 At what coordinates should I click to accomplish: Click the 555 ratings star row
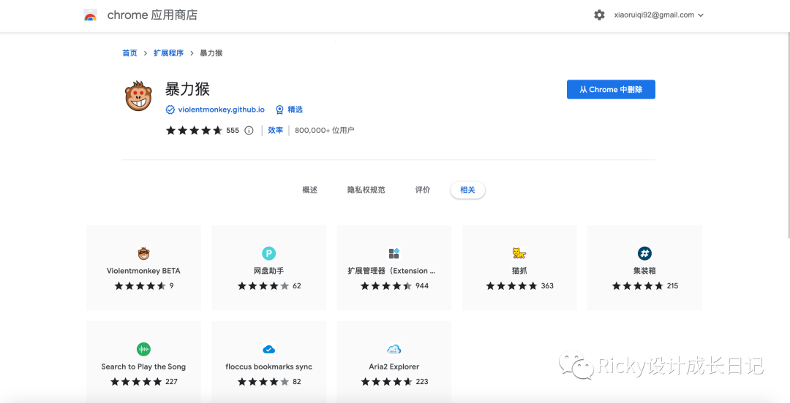[x=194, y=130]
